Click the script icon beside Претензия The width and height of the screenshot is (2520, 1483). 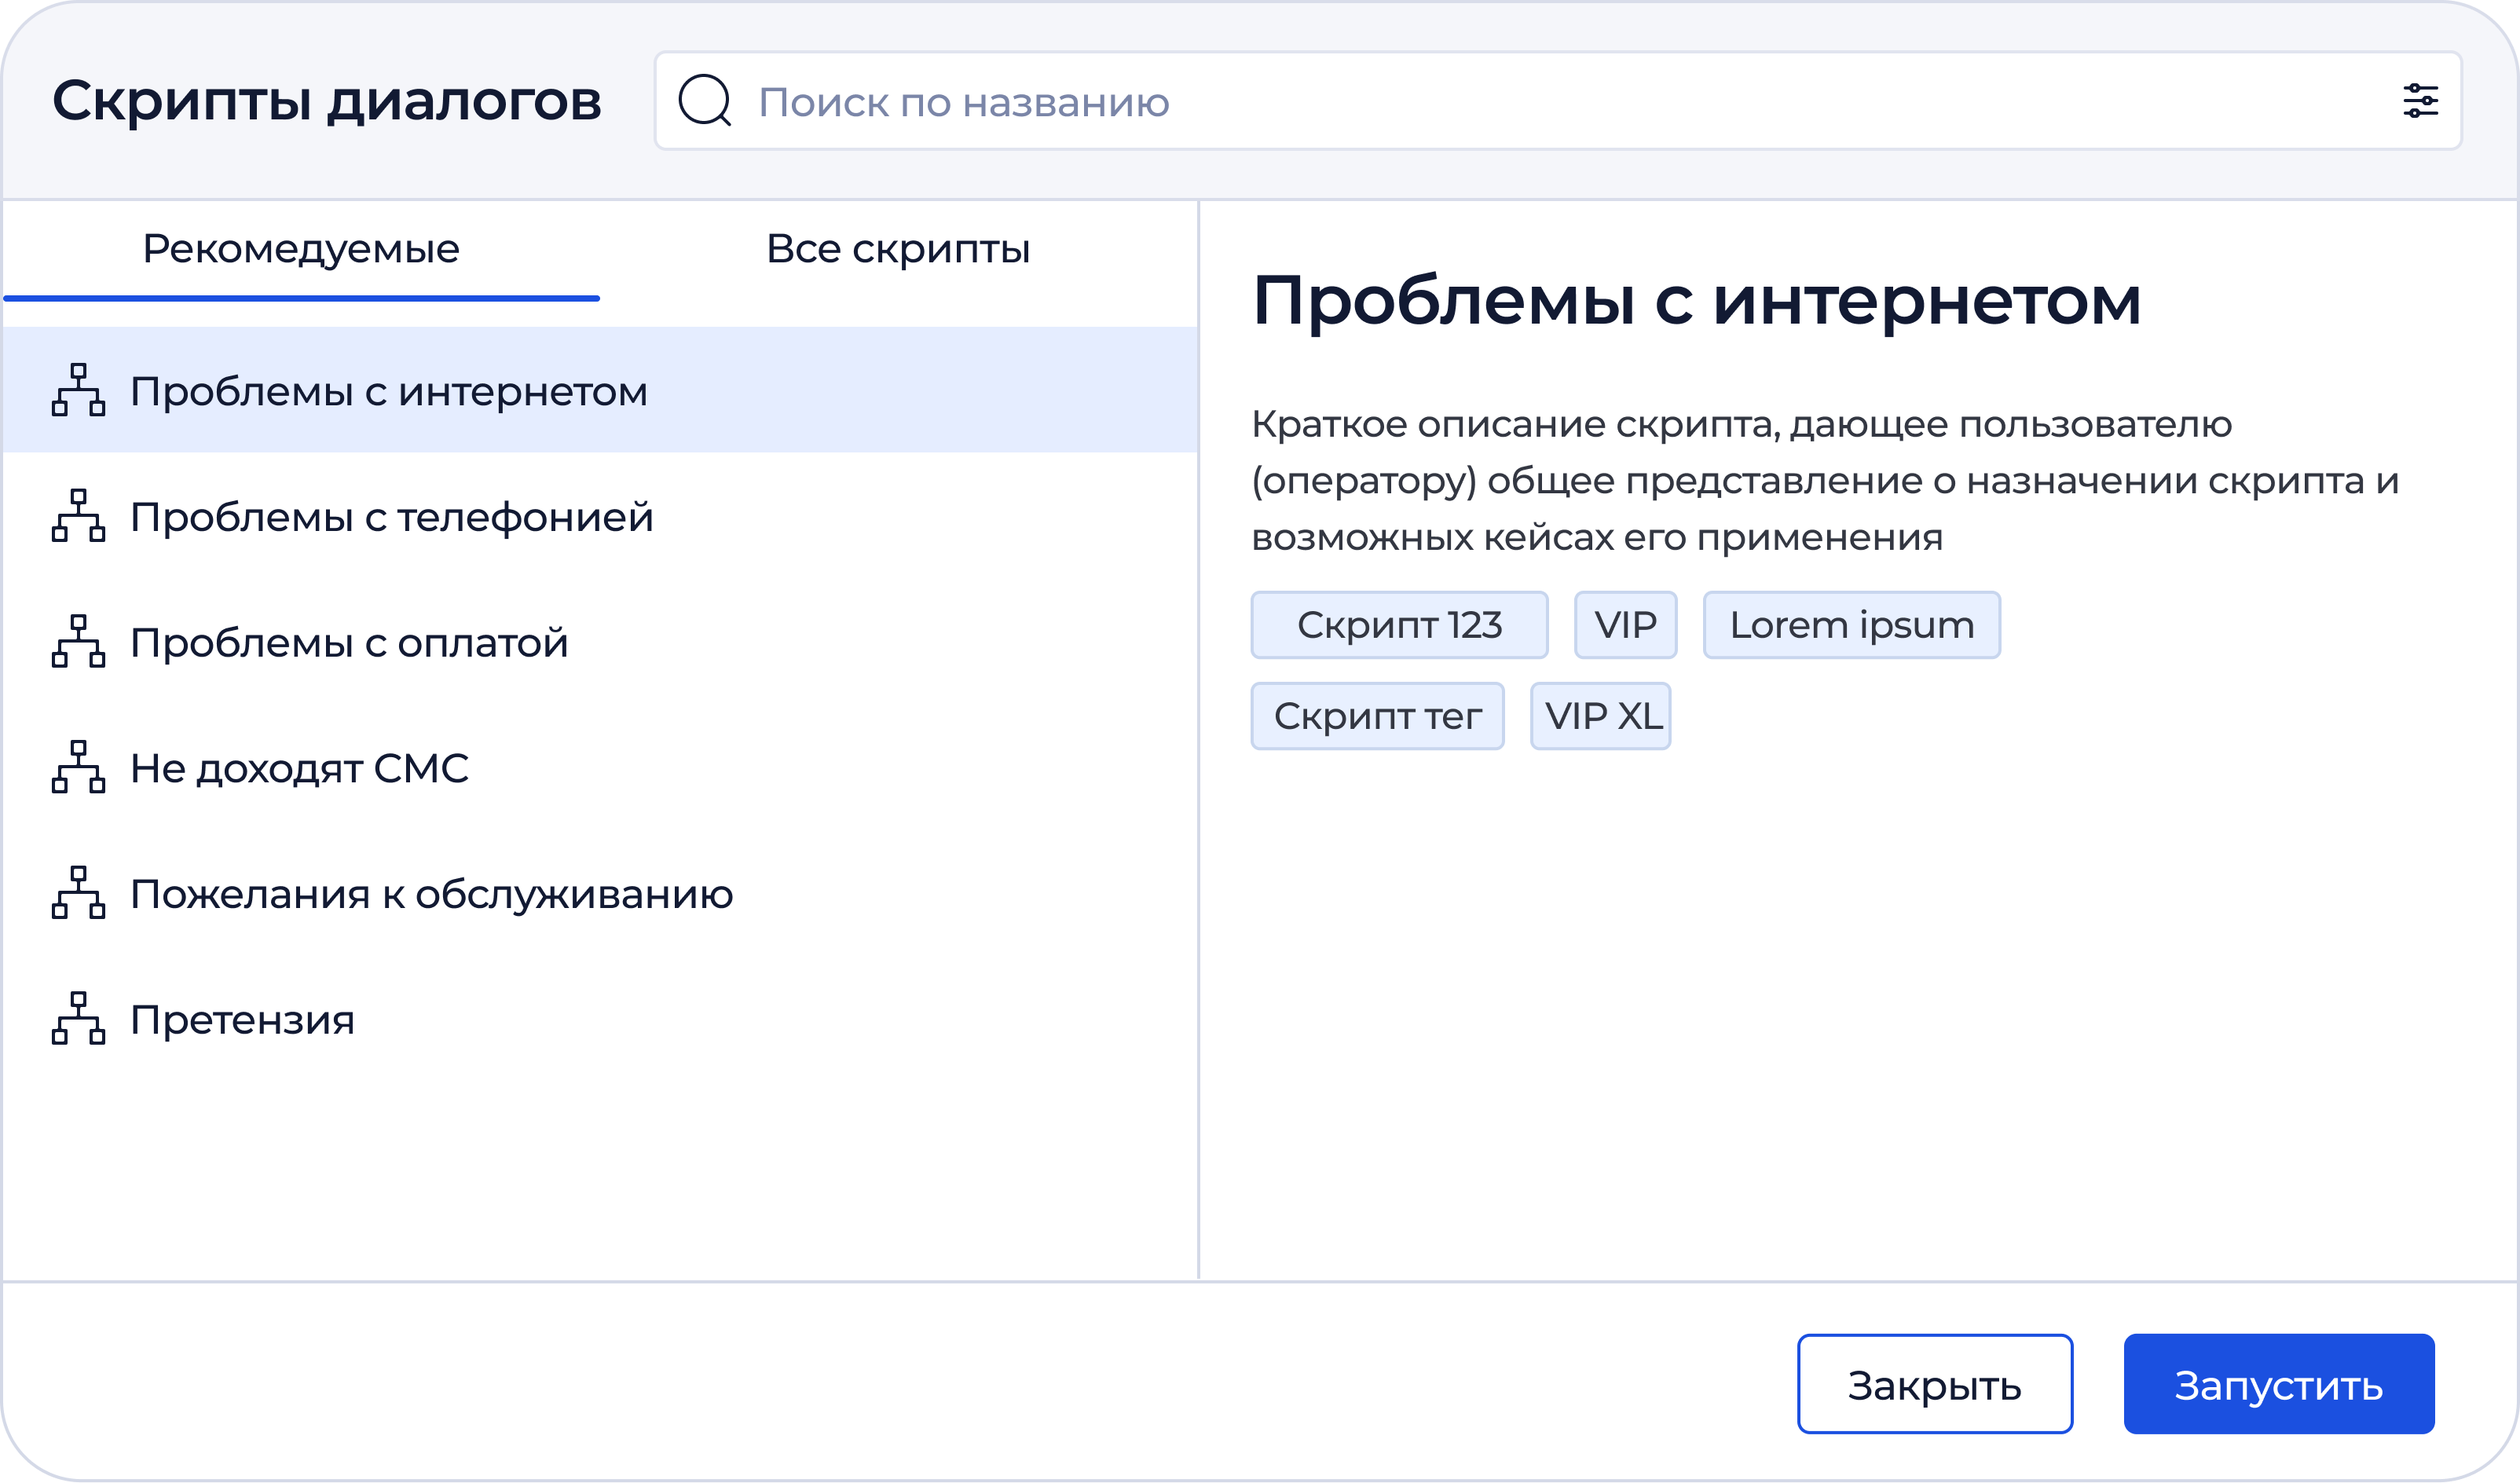click(78, 1019)
